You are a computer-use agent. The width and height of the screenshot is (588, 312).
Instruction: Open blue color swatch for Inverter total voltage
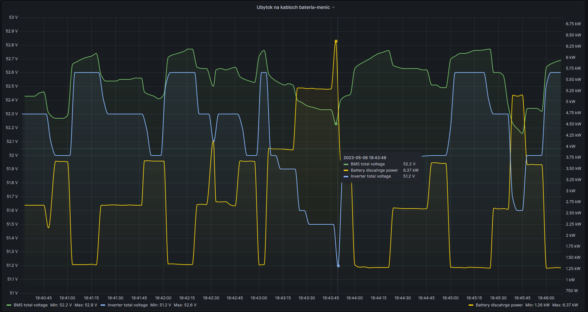point(103,305)
